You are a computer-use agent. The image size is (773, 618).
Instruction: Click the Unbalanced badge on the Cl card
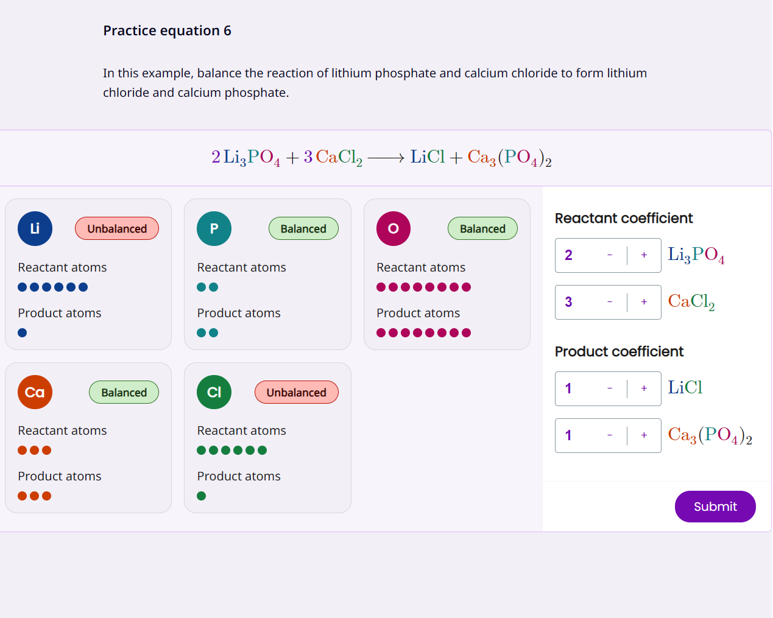(297, 393)
